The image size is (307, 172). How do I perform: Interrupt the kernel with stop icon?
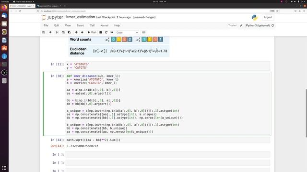tap(101, 32)
